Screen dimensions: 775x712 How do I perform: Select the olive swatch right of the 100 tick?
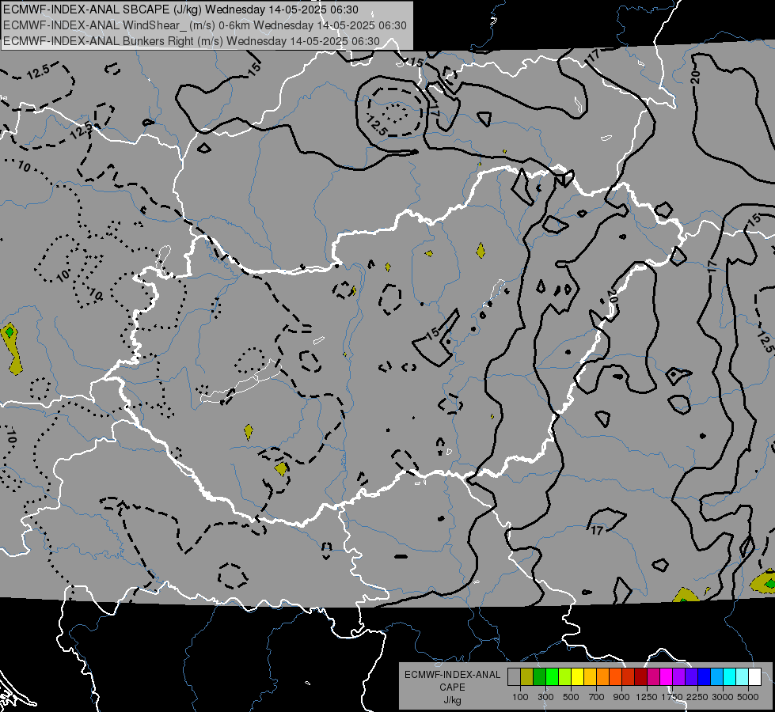tap(527, 677)
